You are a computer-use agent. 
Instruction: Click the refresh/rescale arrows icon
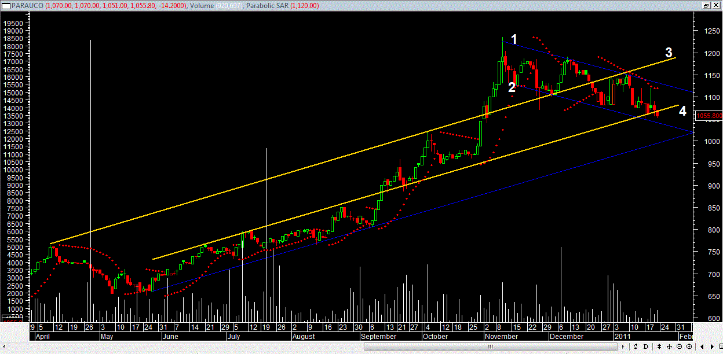tap(636, 346)
